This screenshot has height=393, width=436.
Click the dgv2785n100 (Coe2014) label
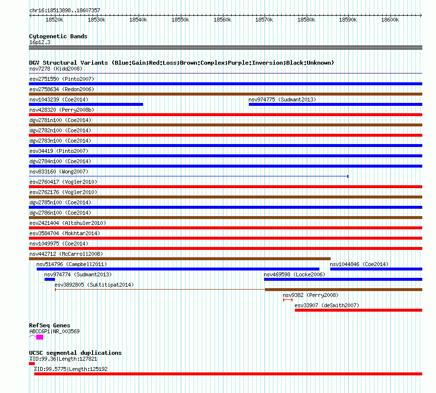coord(60,202)
